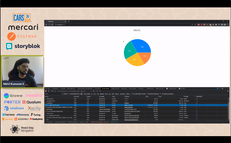Image resolution: width=231 pixels, height=143 pixels.
Task: Sort by the Waterfall column header
Action: click(x=212, y=96)
